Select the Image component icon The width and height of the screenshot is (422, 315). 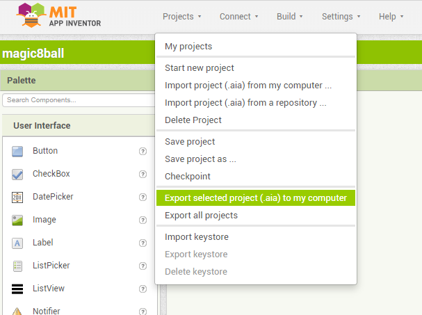pyautogui.click(x=18, y=220)
